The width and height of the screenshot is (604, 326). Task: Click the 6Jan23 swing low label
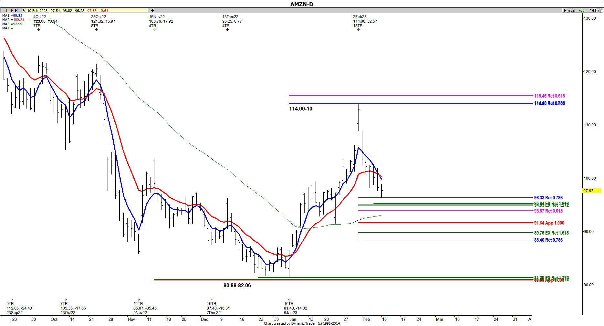coord(290,313)
